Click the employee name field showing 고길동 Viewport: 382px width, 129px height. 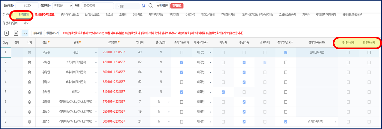(128, 6)
